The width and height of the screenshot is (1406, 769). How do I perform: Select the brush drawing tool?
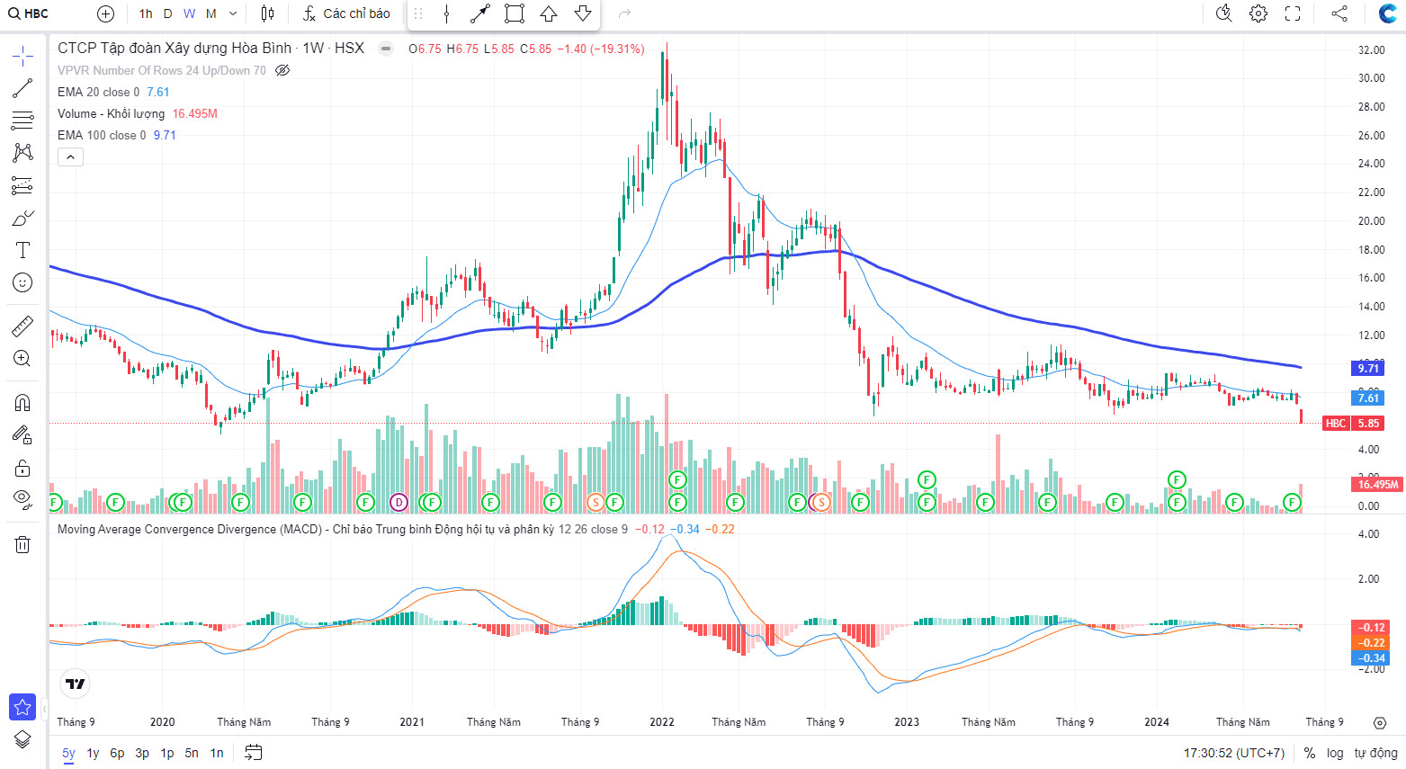(x=22, y=218)
